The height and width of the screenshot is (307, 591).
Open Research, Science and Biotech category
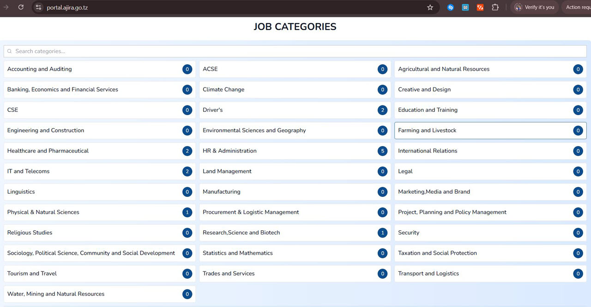(x=295, y=233)
